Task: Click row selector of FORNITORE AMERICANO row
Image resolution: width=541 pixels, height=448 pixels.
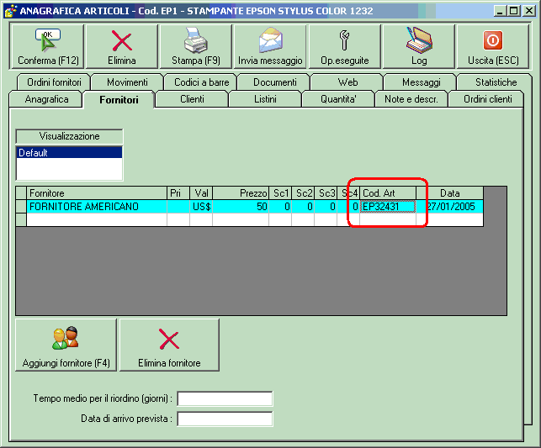Action: click(21, 207)
